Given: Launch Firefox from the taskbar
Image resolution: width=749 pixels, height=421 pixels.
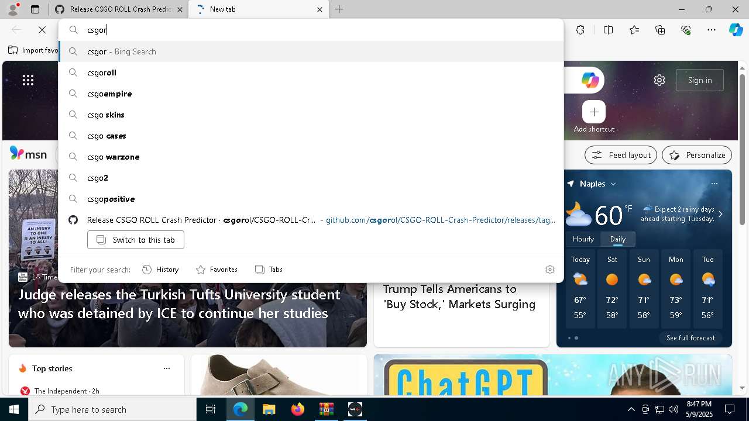Looking at the screenshot, I should tap(297, 409).
